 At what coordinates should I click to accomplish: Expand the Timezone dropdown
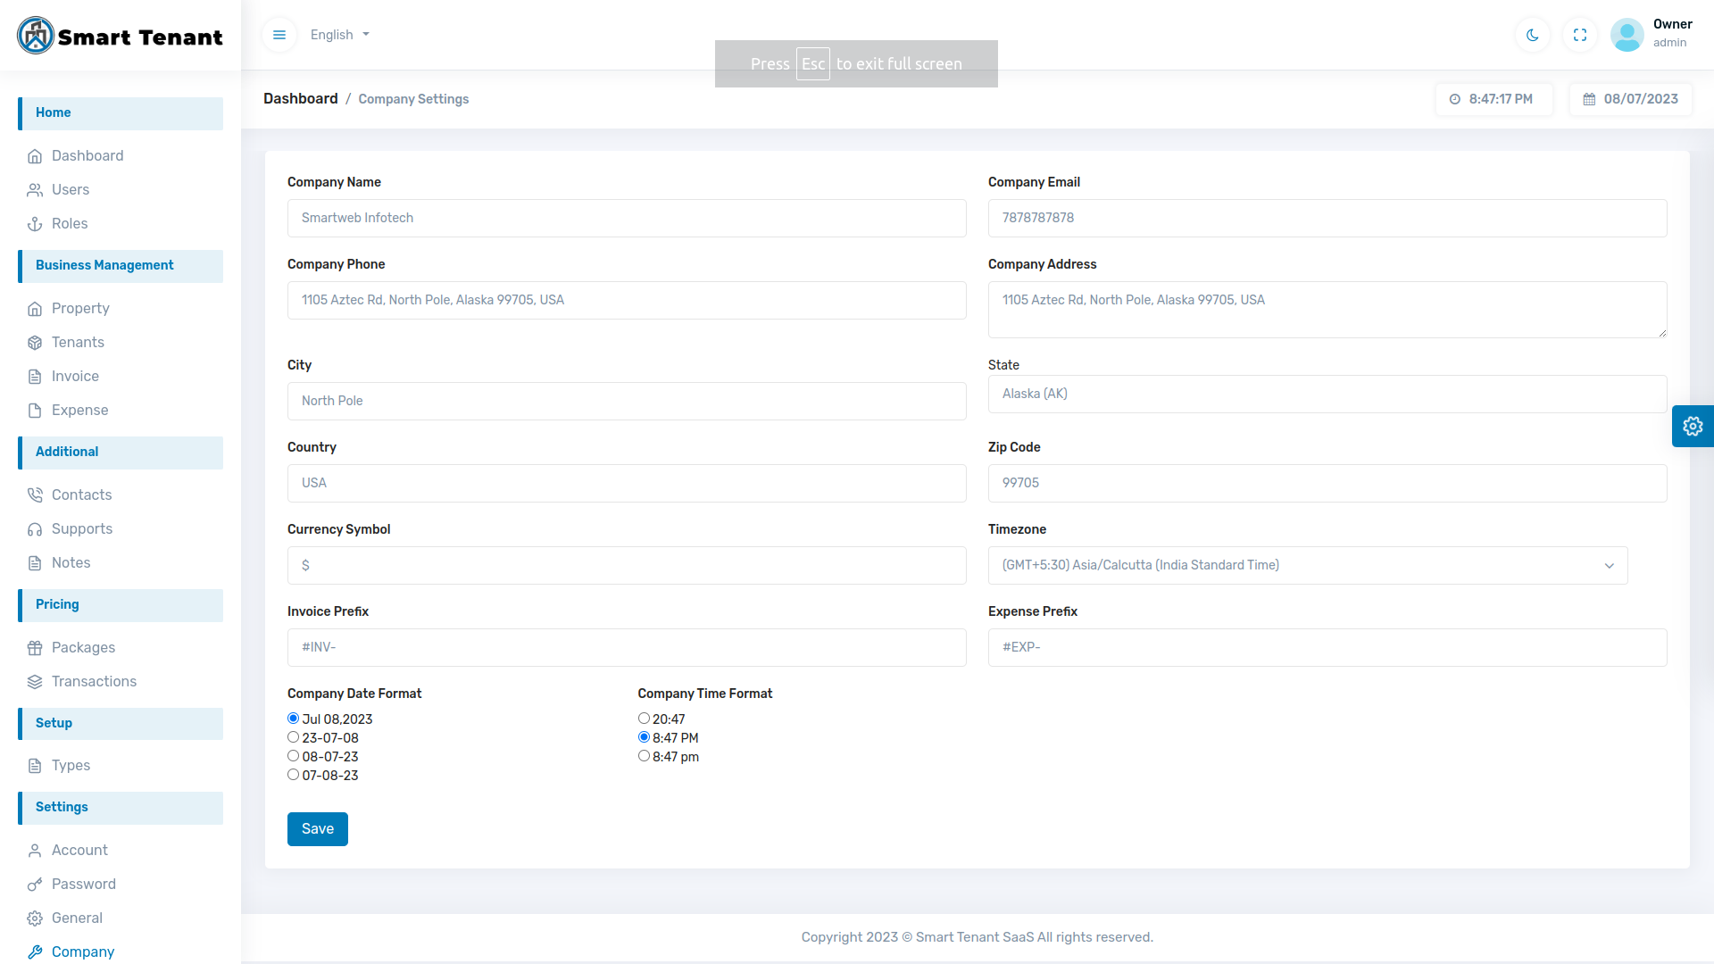point(1307,565)
